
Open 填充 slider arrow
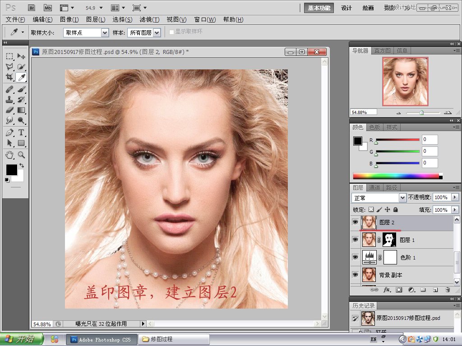455,210
